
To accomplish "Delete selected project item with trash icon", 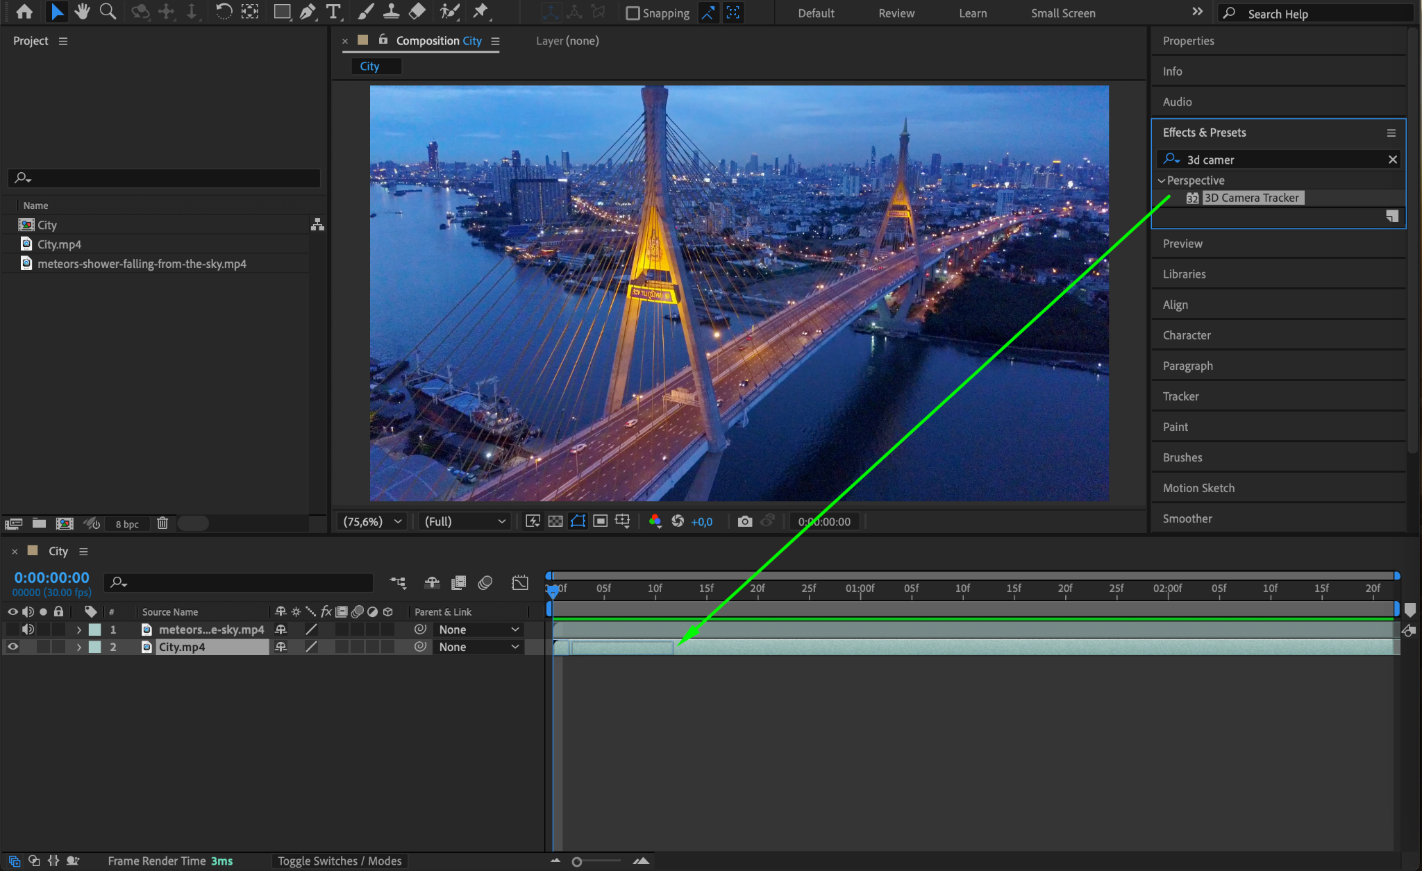I will click(162, 523).
